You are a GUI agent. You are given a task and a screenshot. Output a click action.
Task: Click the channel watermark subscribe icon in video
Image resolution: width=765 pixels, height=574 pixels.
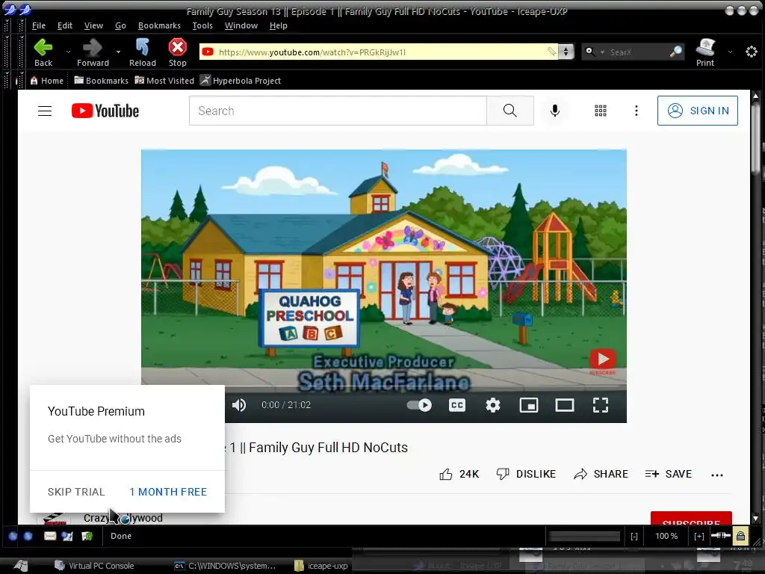[603, 361]
